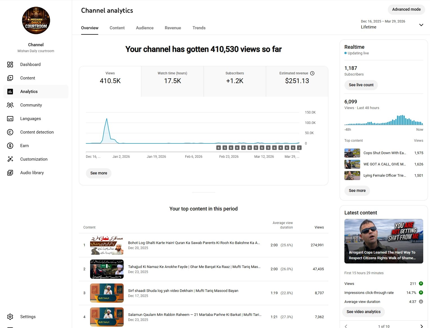Open the Audio library icon
430x328 pixels.
click(x=10, y=173)
